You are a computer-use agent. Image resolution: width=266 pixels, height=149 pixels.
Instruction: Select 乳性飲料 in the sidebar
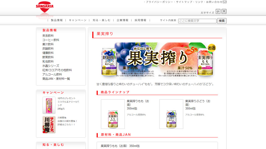click(48, 62)
